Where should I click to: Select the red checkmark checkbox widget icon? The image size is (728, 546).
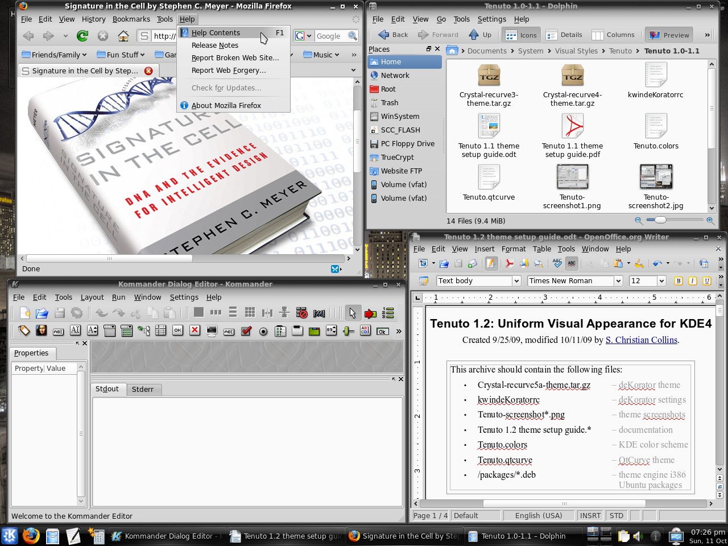[246, 330]
